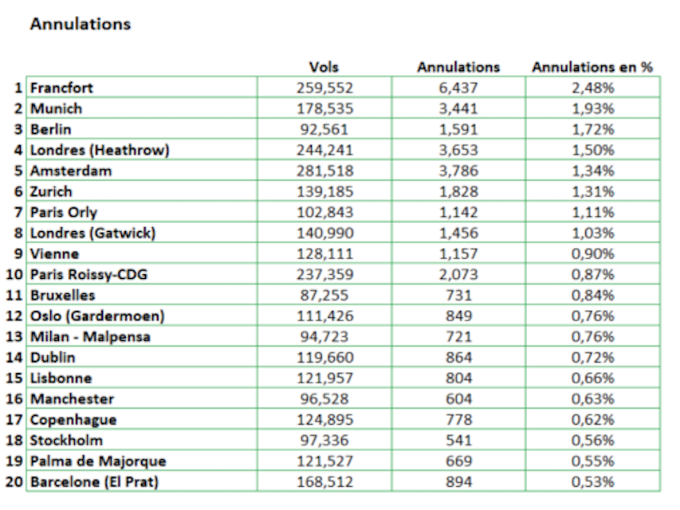680x510 pixels.
Task: Click Londres (Gatwick) percentage 1,03%
Action: (592, 233)
